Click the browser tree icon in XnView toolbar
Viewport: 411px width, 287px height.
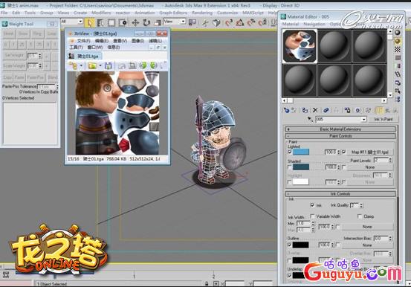tap(73, 65)
